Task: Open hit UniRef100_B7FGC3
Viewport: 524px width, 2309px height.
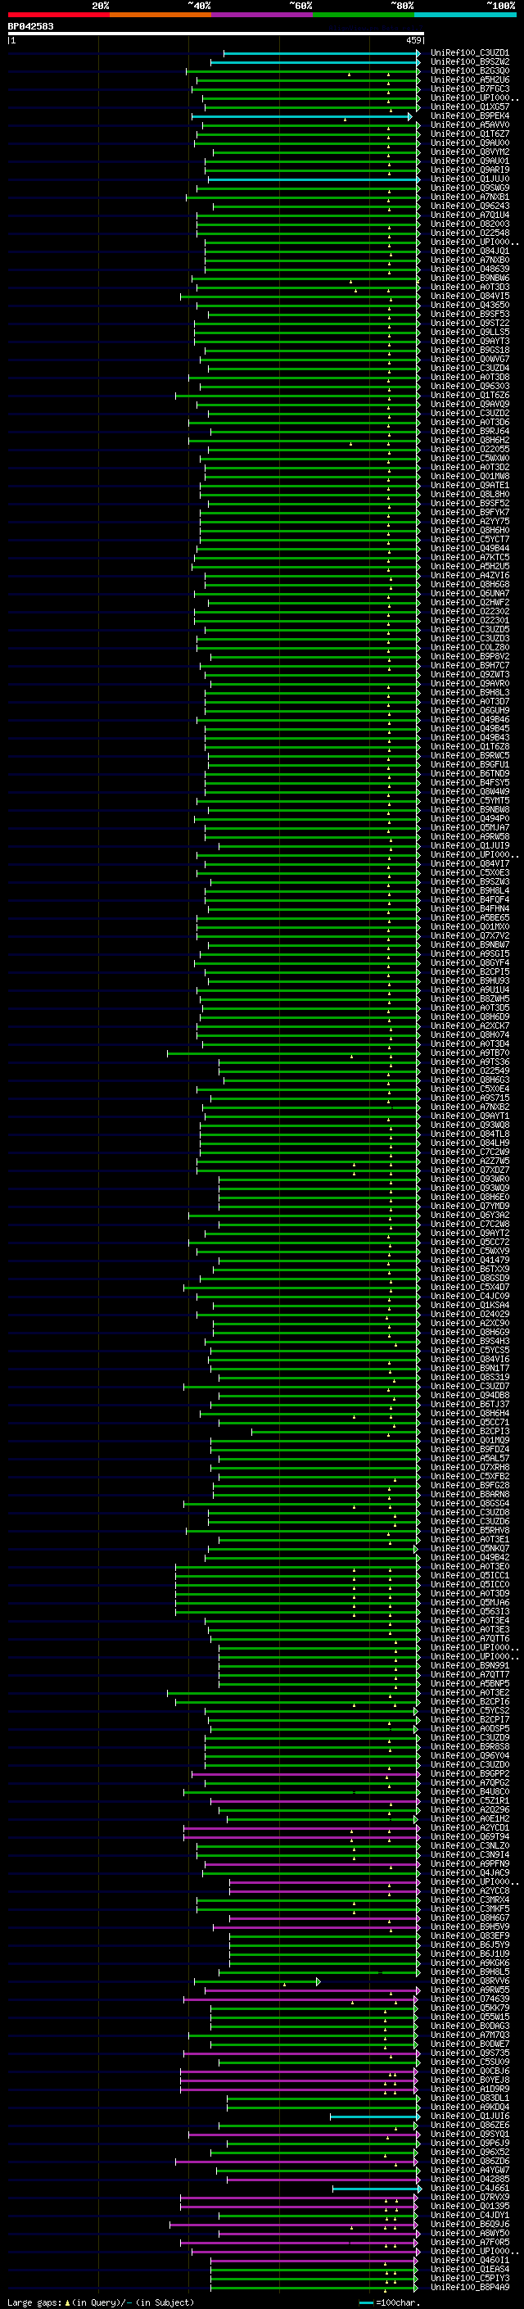Action: [x=470, y=88]
